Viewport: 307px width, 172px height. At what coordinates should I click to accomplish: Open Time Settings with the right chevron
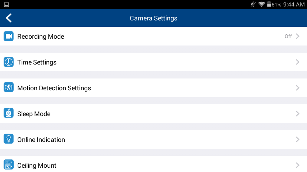(298, 62)
